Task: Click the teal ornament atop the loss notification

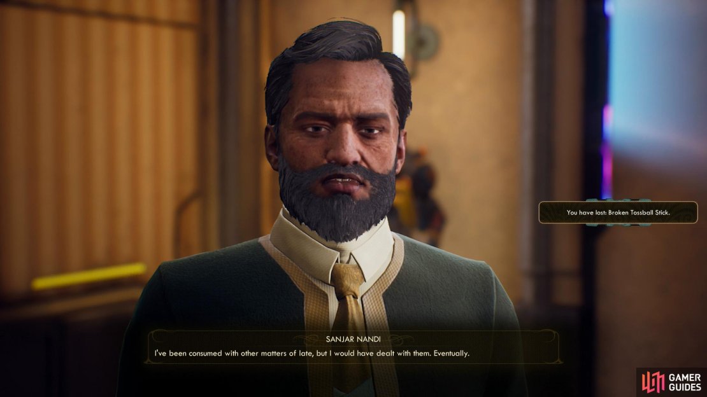Action: point(618,200)
